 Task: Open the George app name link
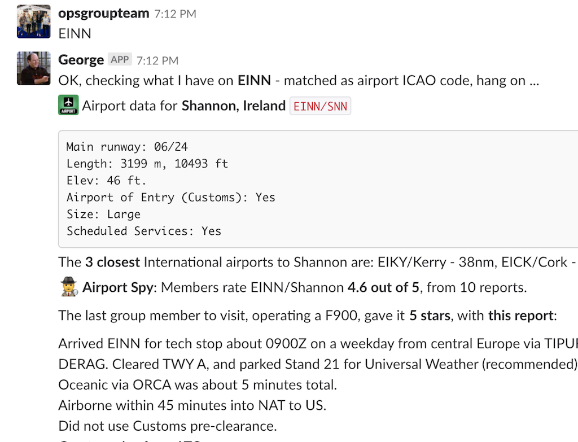point(81,60)
